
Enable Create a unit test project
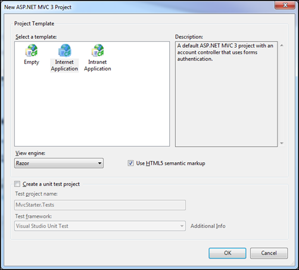pyautogui.click(x=17, y=184)
